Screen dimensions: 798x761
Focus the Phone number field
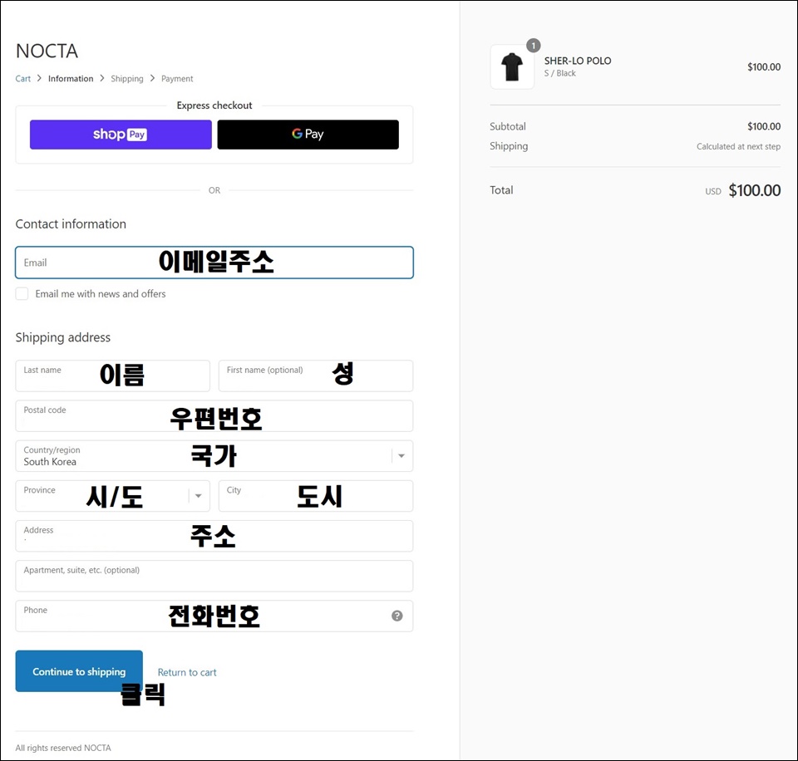[214, 616]
